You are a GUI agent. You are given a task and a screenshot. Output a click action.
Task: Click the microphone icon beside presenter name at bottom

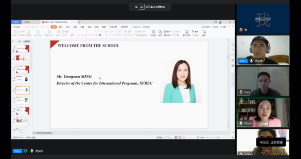point(32,151)
